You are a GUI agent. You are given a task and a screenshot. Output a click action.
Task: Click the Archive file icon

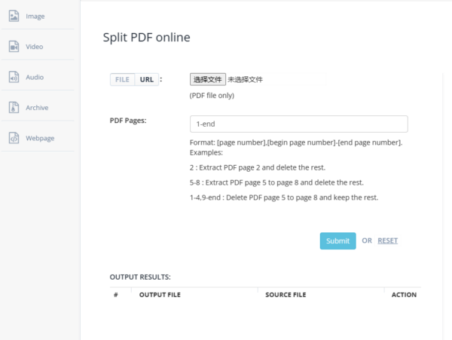pyautogui.click(x=14, y=108)
